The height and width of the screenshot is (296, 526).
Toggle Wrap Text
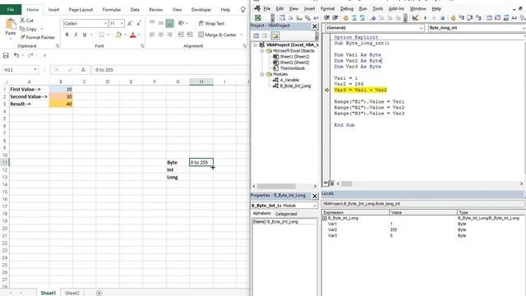pyautogui.click(x=211, y=24)
